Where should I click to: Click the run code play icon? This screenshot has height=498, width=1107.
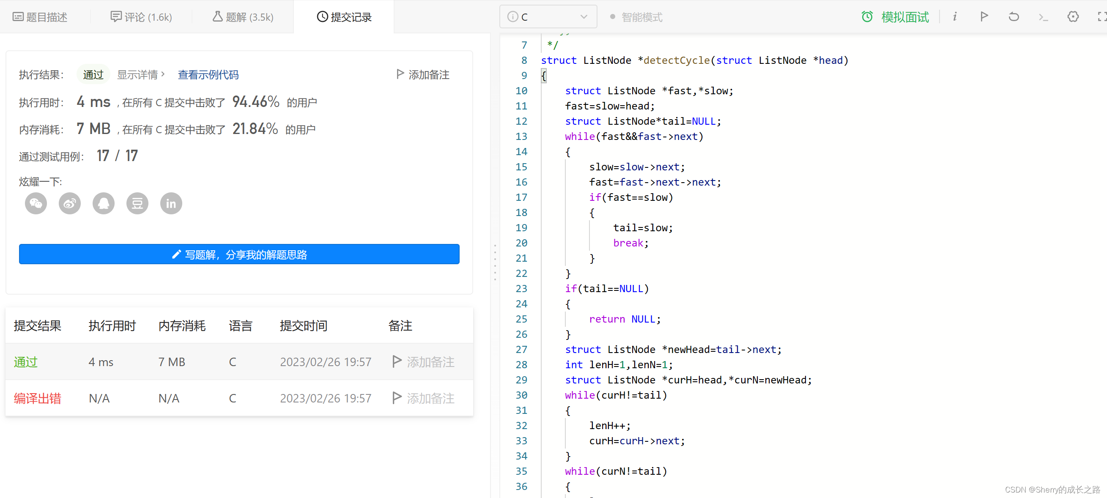pos(984,17)
